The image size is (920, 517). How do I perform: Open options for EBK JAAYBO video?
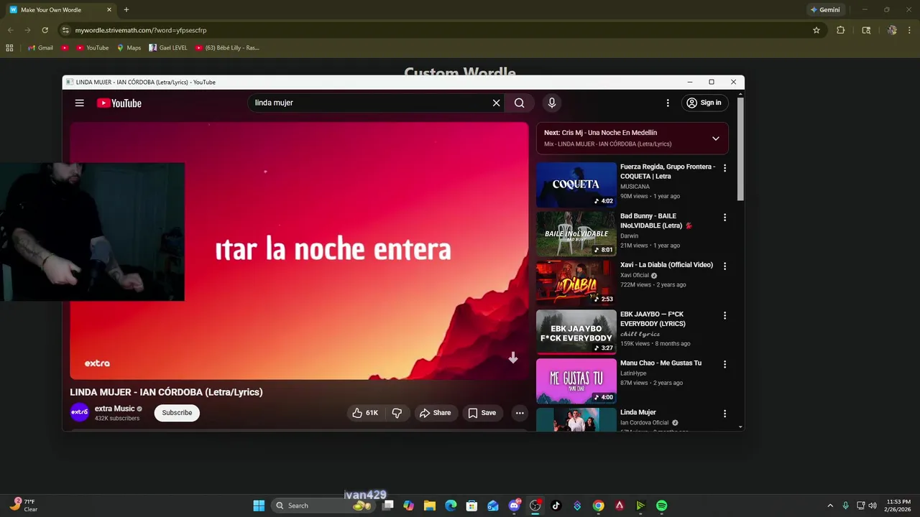pyautogui.click(x=724, y=315)
